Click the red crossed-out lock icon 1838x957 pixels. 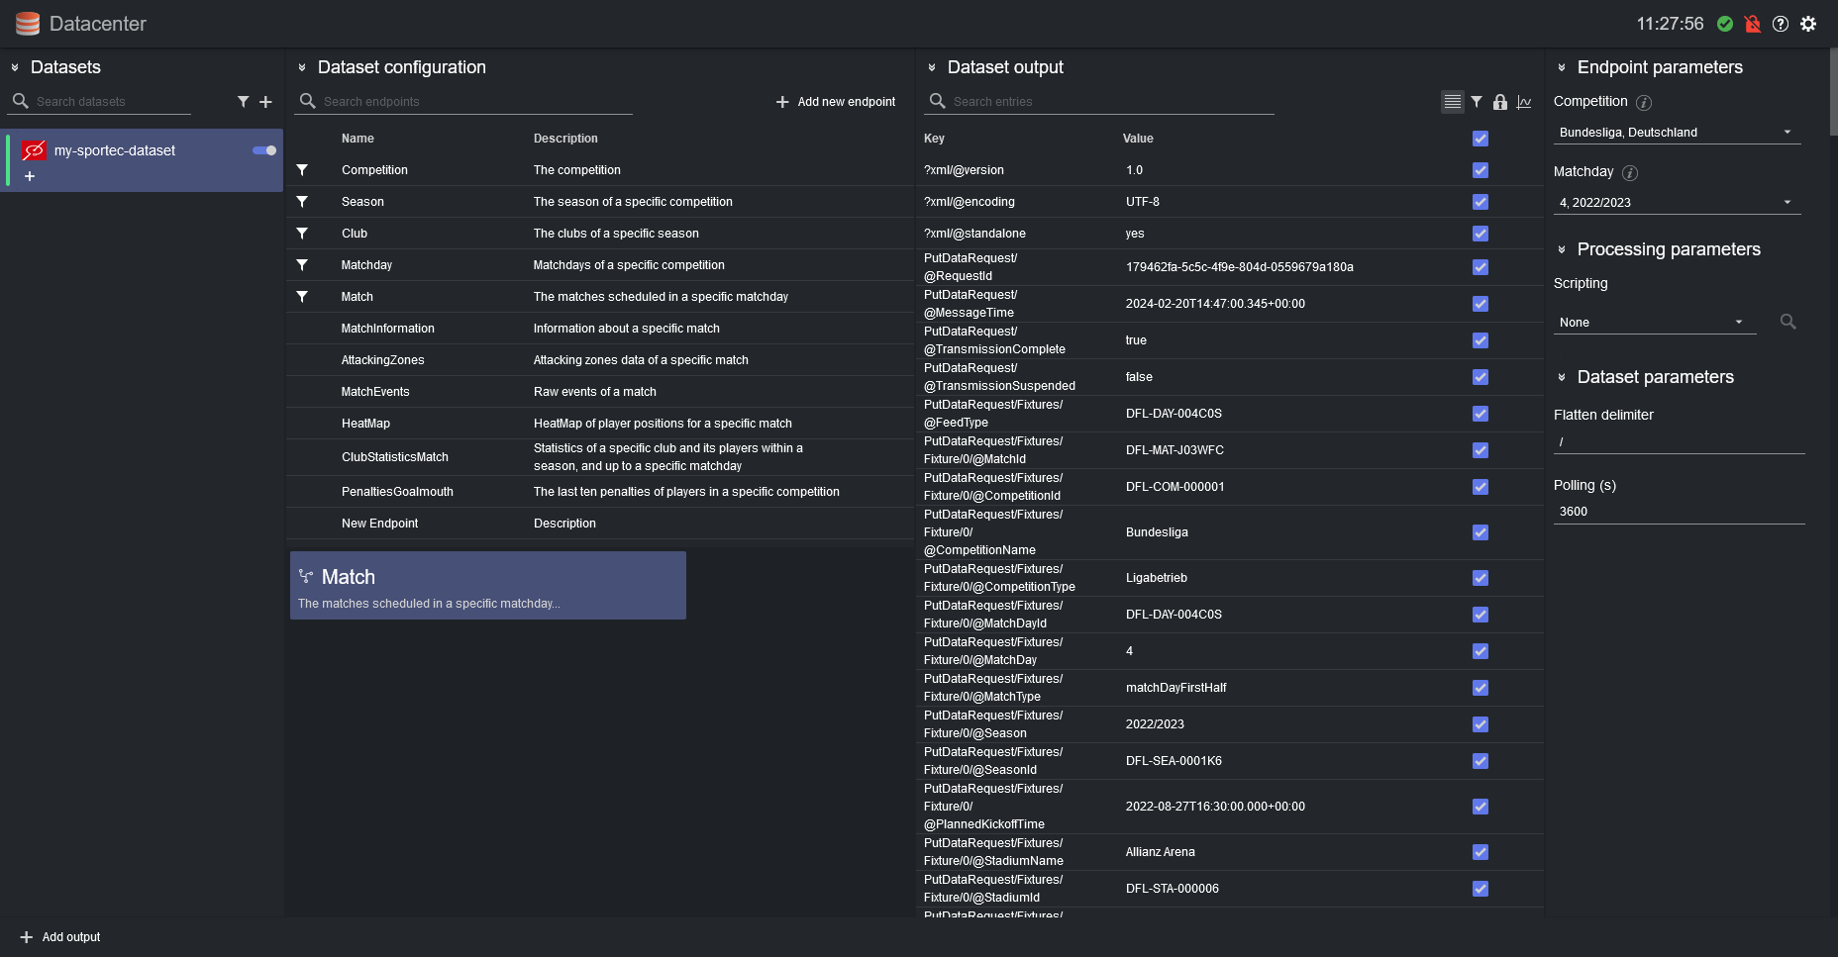[x=1753, y=24]
